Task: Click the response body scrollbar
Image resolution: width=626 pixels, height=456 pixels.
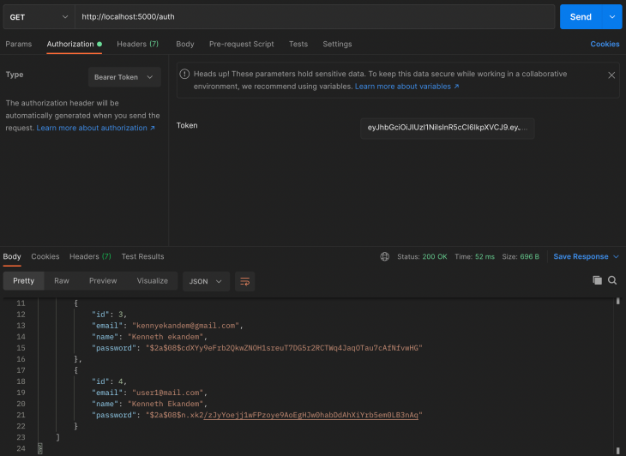Action: pos(617,375)
